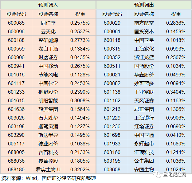Select stock name 妙可蓝多
192x183 pixels.
(144, 83)
